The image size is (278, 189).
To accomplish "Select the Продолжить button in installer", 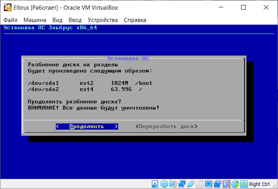I will click(87, 127).
